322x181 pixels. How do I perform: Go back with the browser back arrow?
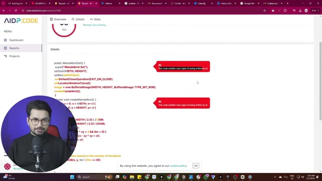4,11
